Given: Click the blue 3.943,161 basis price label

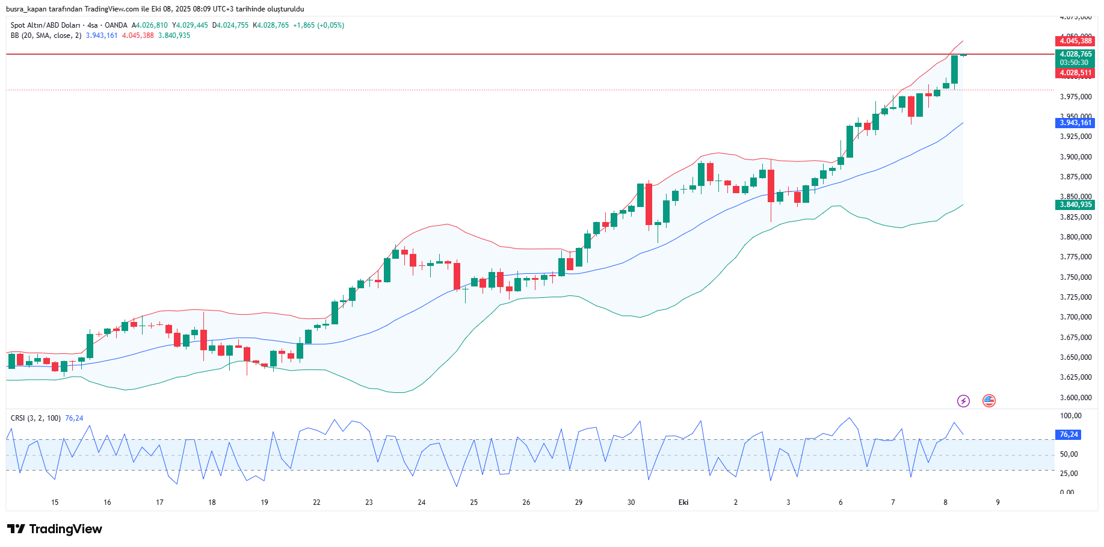Looking at the screenshot, I should (x=1075, y=123).
